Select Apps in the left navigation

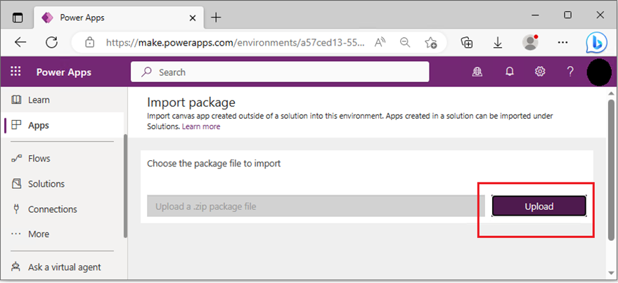pyautogui.click(x=39, y=125)
